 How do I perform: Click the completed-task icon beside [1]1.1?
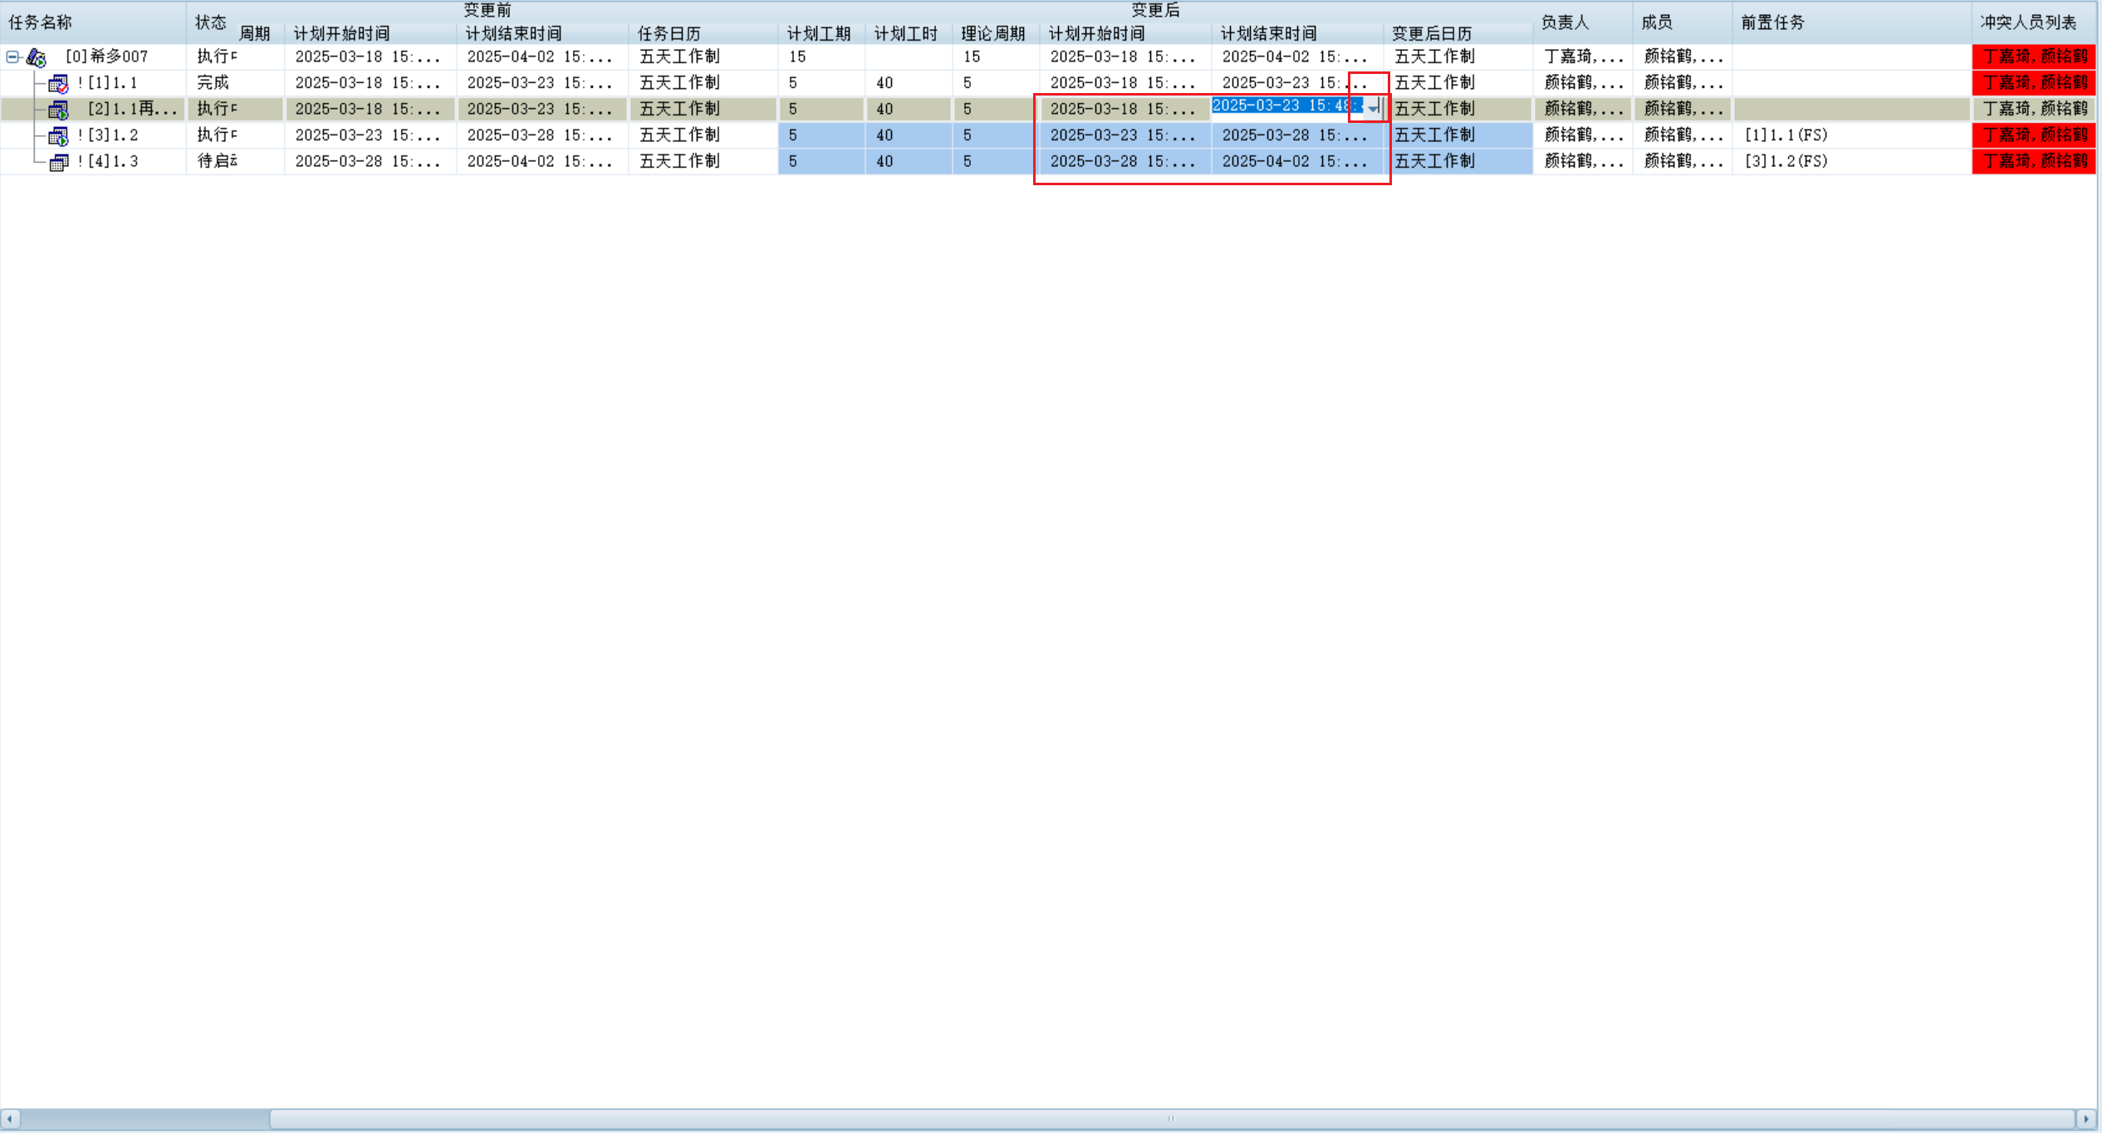coord(58,83)
